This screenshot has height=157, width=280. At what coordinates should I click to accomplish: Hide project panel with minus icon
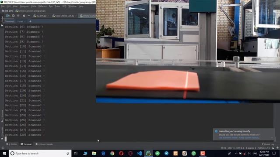pos(29,16)
